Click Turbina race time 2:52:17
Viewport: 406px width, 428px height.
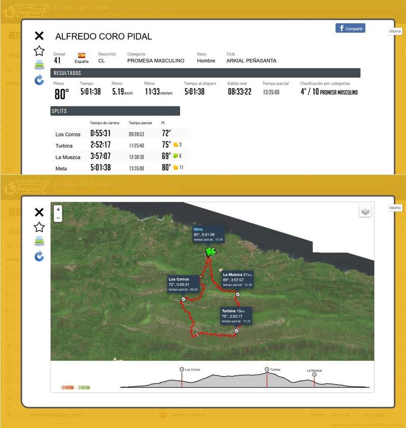pos(100,144)
